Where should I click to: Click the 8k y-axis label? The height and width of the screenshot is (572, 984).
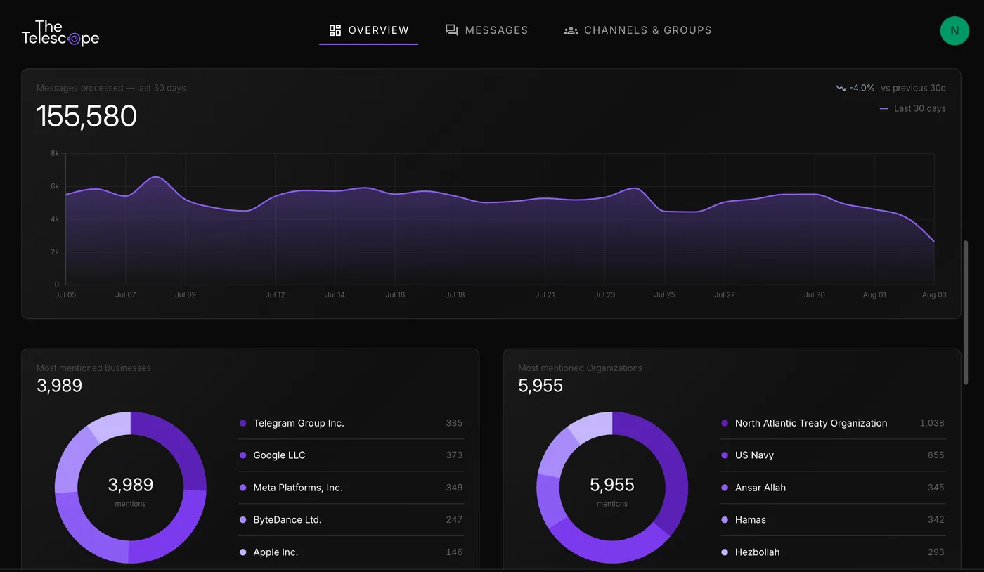55,153
